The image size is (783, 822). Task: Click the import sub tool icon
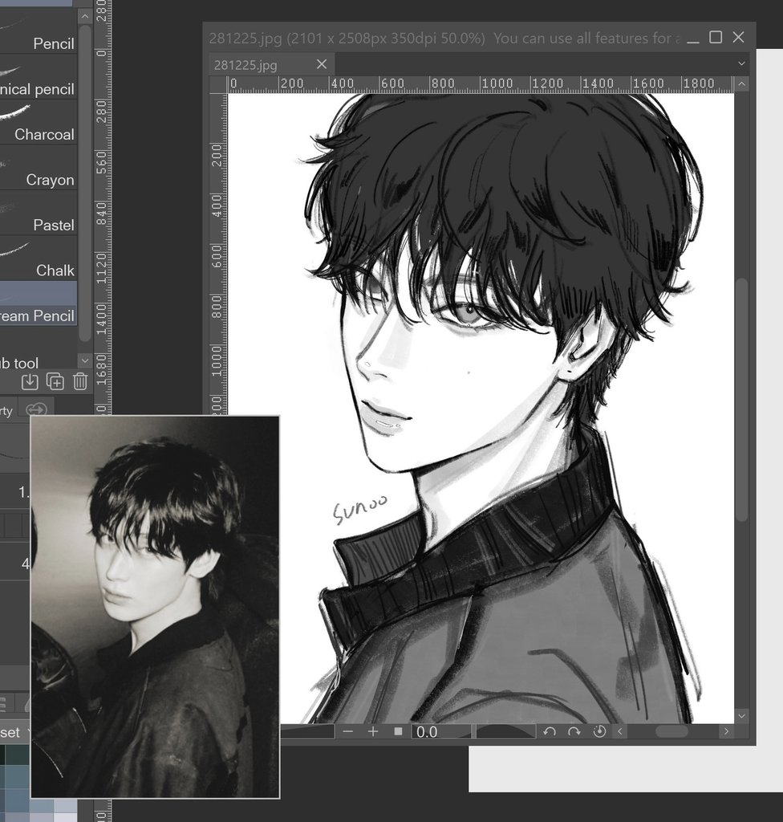[x=30, y=381]
